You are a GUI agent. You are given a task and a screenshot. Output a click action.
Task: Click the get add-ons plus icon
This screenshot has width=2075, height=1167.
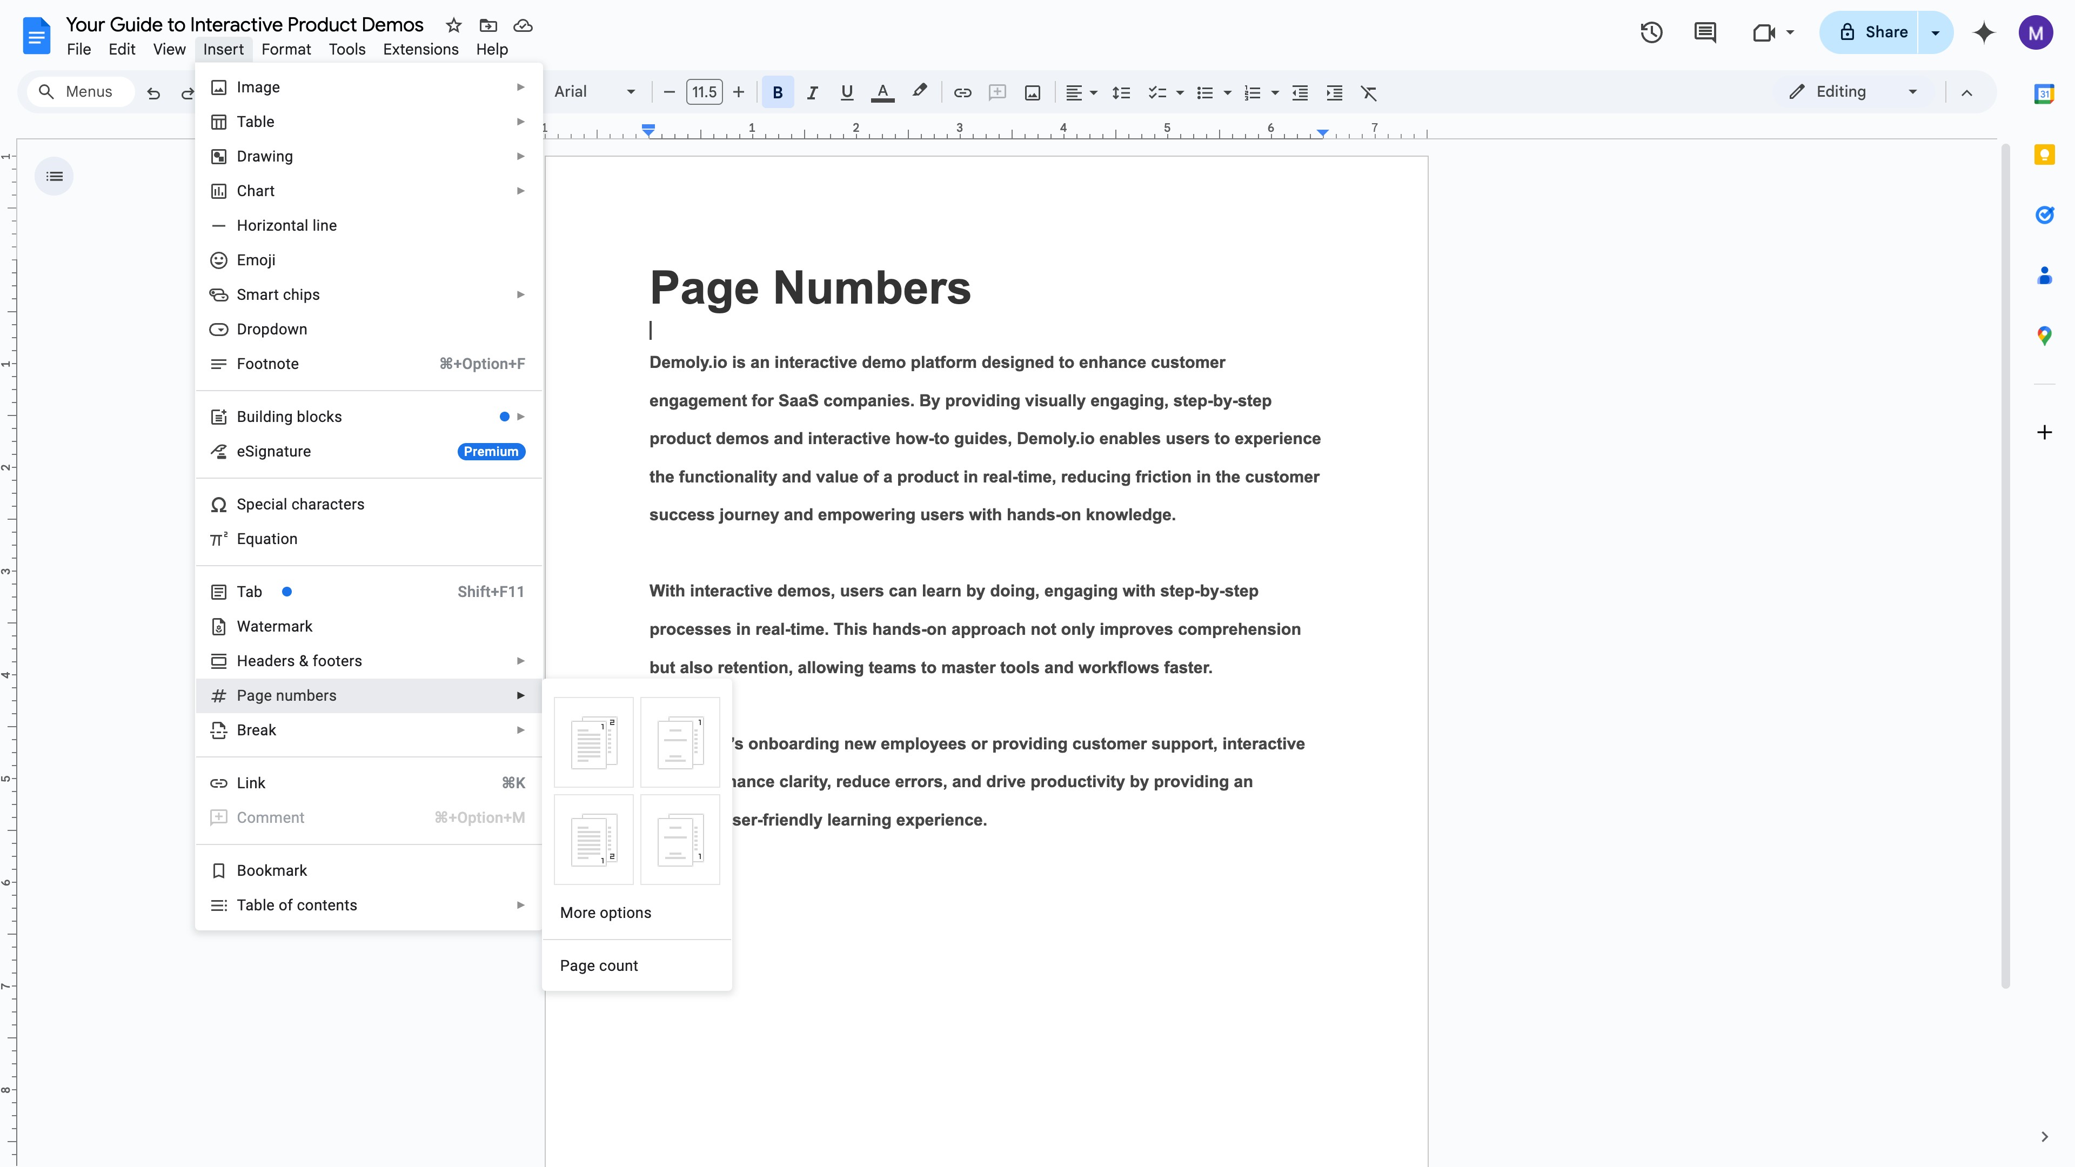[x=2044, y=432]
